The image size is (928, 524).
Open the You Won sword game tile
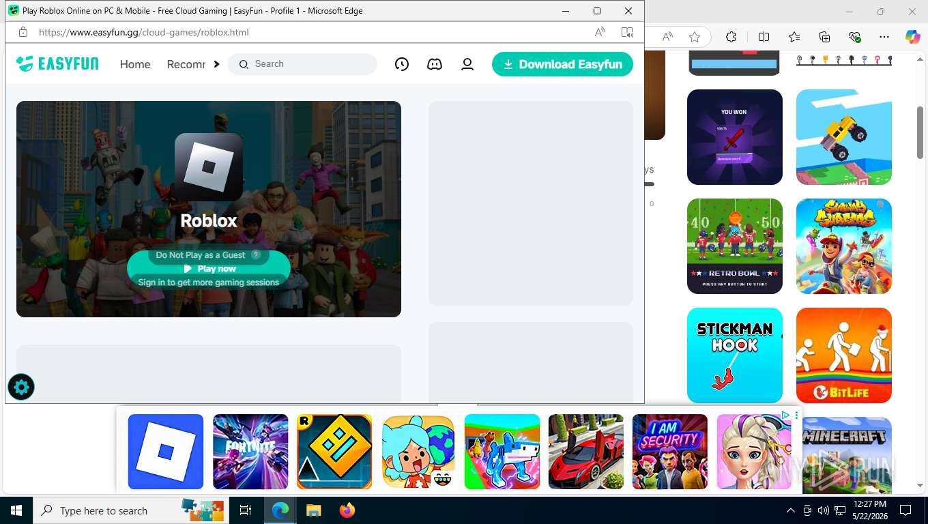(x=735, y=137)
